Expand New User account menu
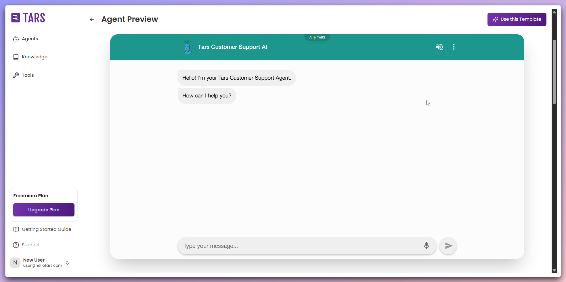566x282 pixels. click(67, 263)
